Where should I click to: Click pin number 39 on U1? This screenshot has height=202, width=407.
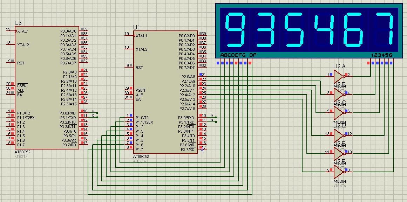(x=204, y=34)
